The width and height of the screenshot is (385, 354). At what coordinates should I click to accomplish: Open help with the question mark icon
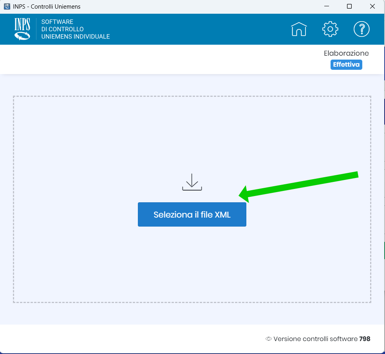pyautogui.click(x=362, y=29)
